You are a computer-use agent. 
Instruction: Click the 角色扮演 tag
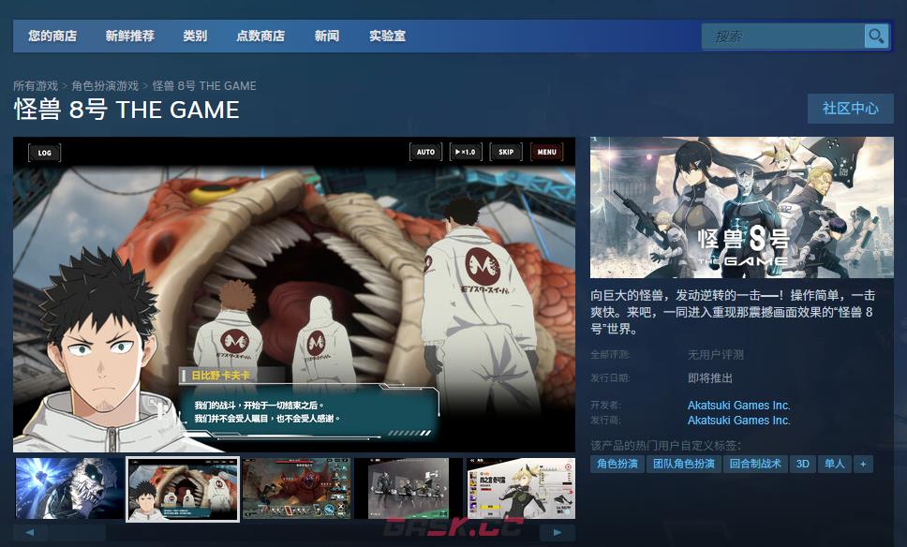[617, 464]
